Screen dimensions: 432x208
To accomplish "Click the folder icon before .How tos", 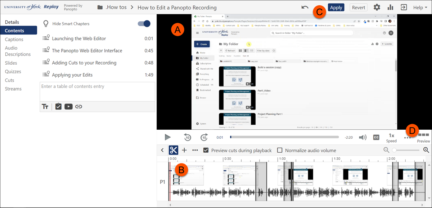I will click(100, 7).
